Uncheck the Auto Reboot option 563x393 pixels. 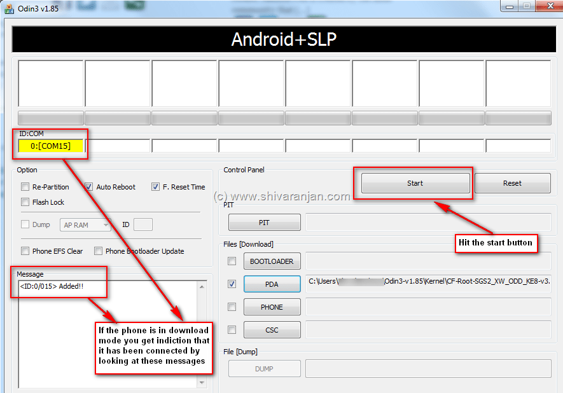[x=88, y=186]
